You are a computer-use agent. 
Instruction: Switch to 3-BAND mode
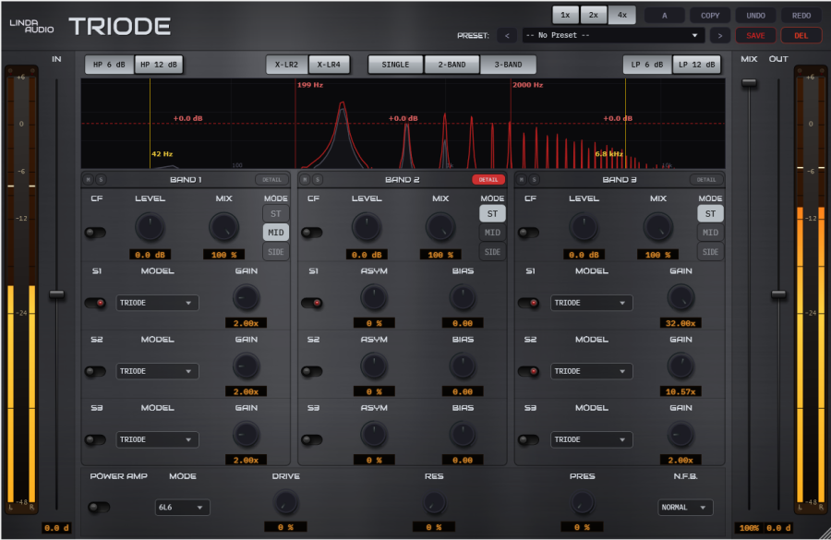508,65
